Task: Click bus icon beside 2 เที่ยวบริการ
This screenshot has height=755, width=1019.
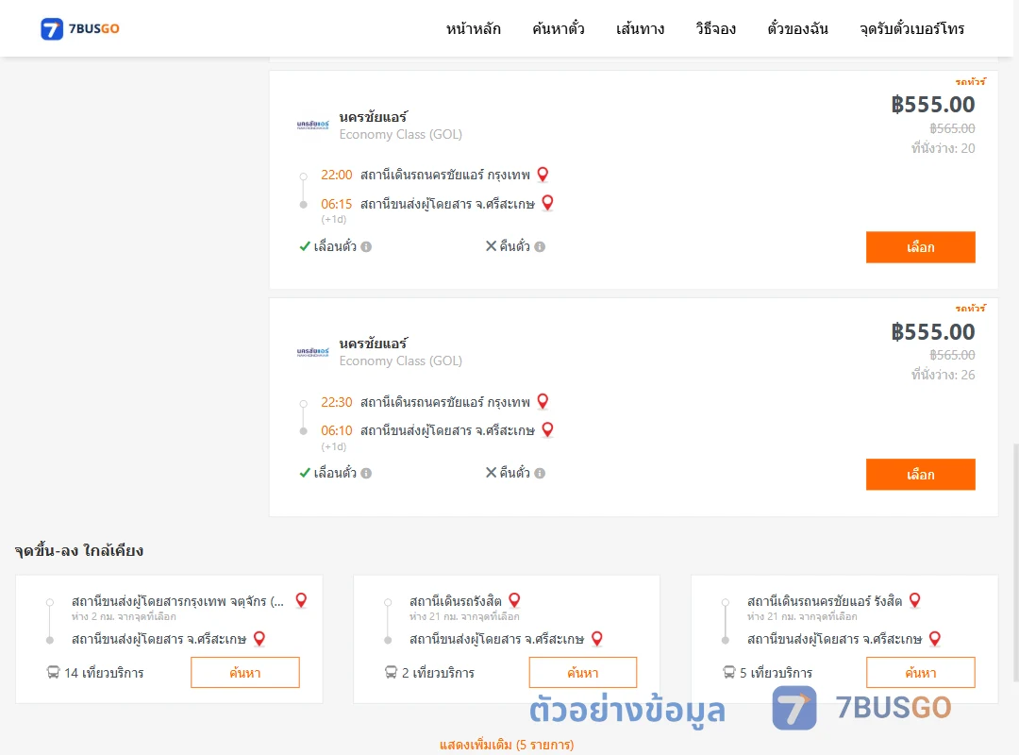Action: pyautogui.click(x=392, y=672)
